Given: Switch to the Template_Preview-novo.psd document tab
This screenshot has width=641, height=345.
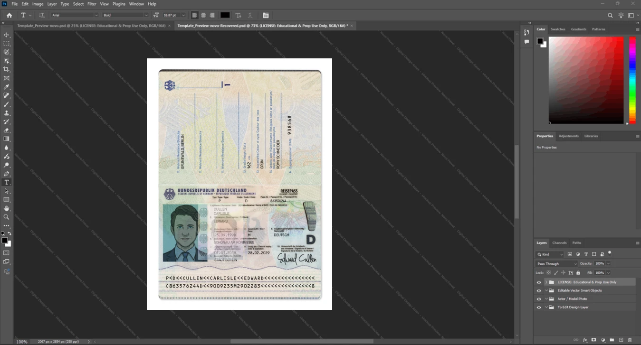Looking at the screenshot, I should [x=91, y=26].
